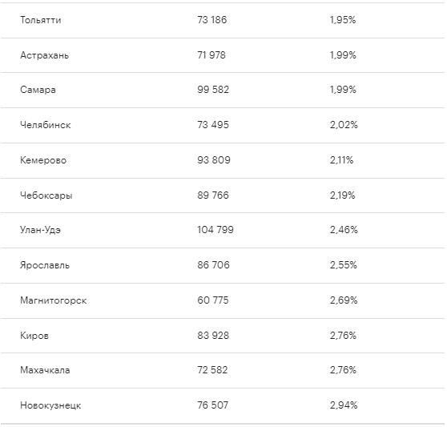This screenshot has height=427, width=447.
Task: Click the percentage 2,11% for Кемерово
Action: pos(341,160)
